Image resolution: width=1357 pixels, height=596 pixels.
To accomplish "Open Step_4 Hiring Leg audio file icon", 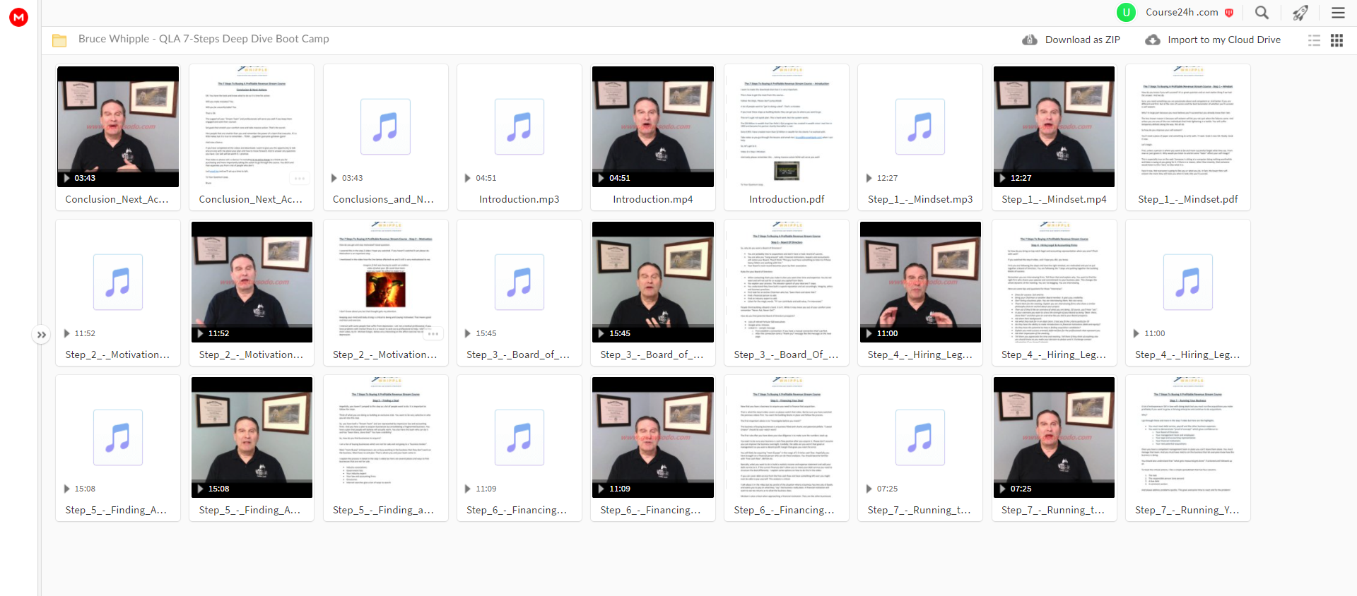I will [1188, 282].
